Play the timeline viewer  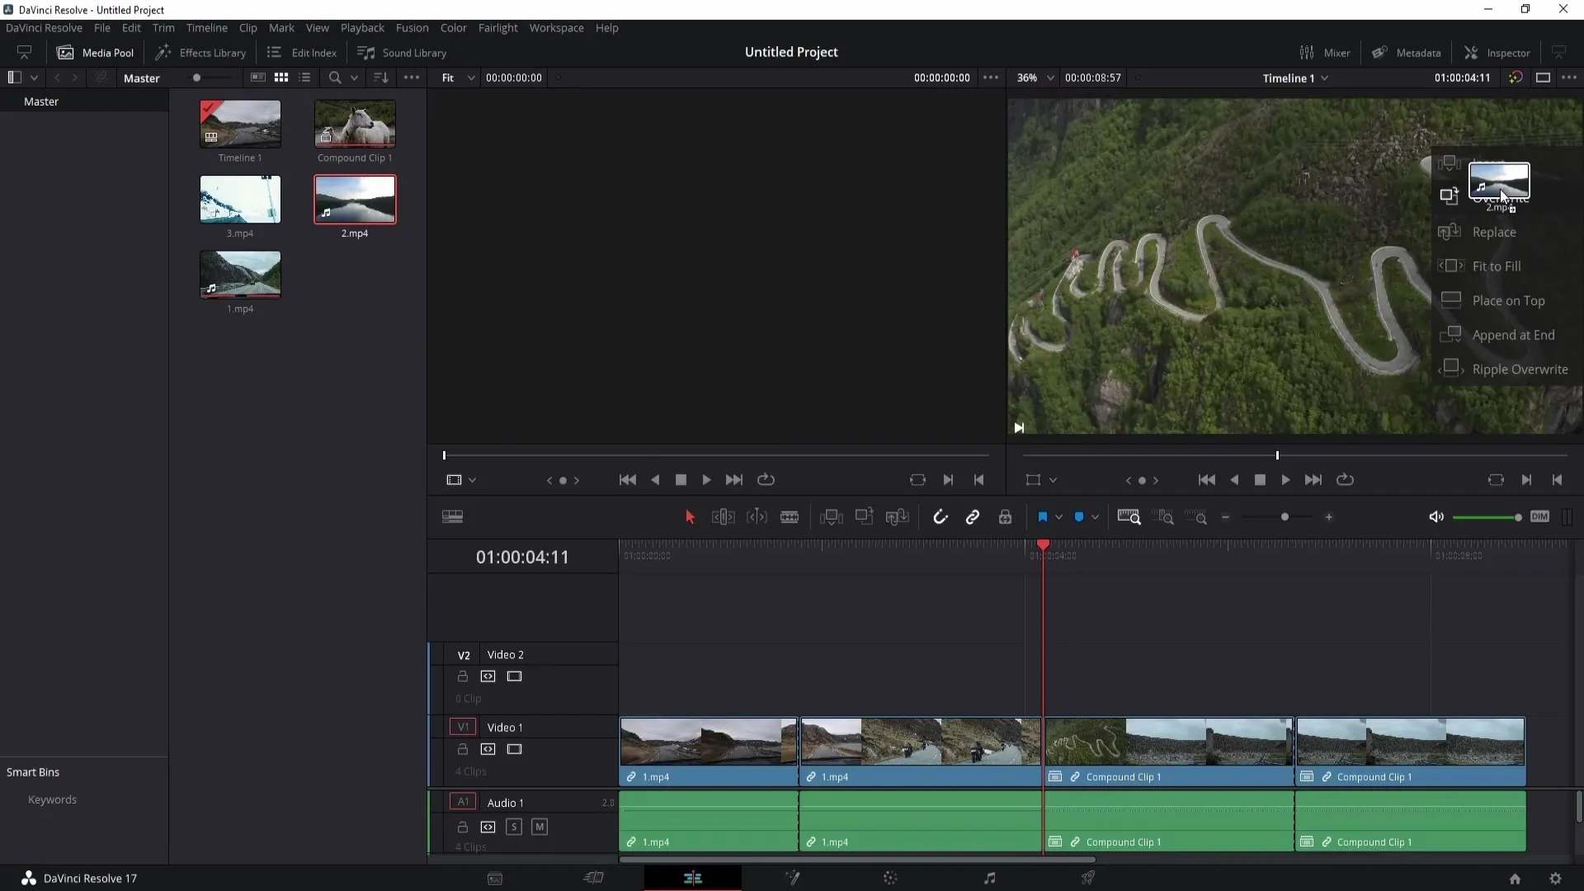[x=1285, y=479]
